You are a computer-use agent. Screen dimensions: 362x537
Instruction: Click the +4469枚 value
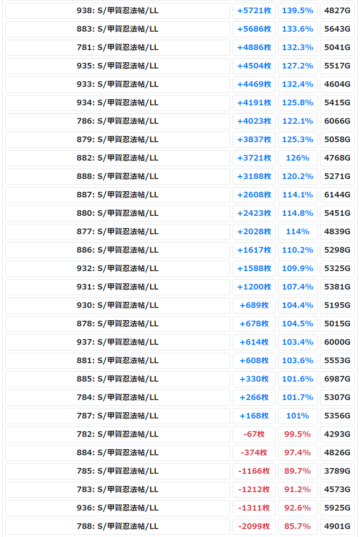[x=254, y=84]
